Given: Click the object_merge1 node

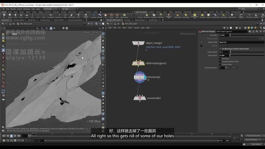Looking at the screenshot, I should (x=138, y=43).
